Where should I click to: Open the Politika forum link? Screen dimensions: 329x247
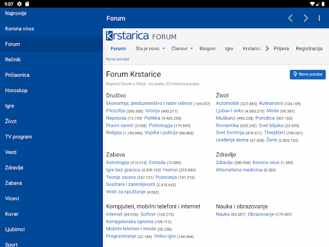(152, 118)
